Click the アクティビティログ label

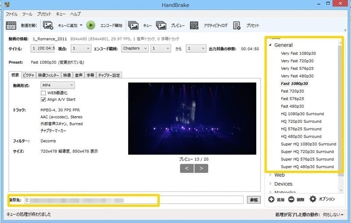215,25
